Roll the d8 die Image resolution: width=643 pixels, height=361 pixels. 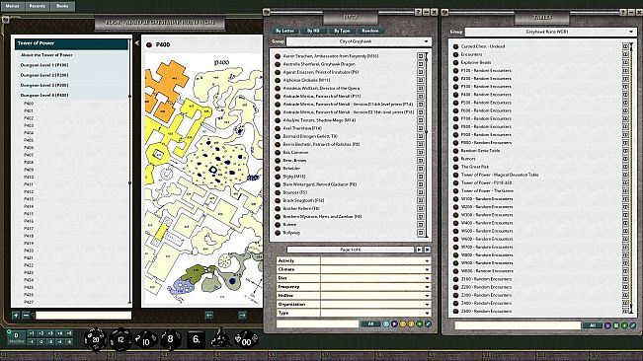pos(170,339)
